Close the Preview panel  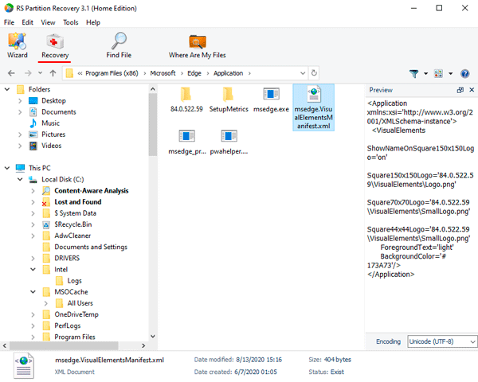click(472, 90)
